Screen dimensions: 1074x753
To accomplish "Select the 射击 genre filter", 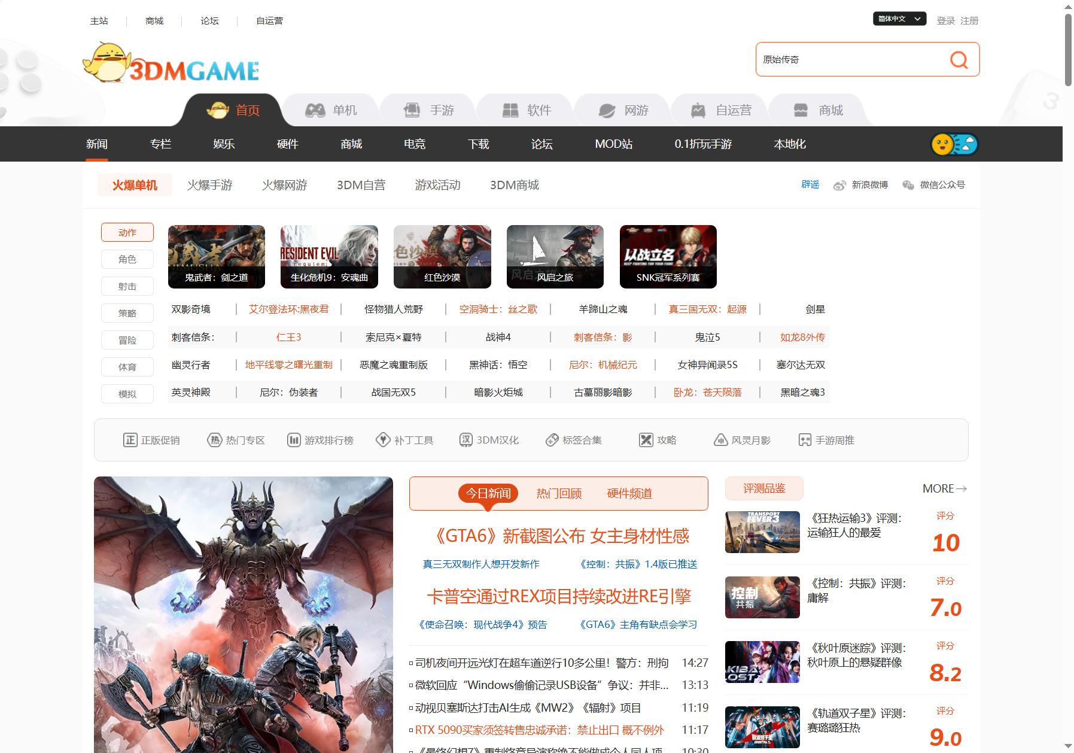I will pos(127,286).
